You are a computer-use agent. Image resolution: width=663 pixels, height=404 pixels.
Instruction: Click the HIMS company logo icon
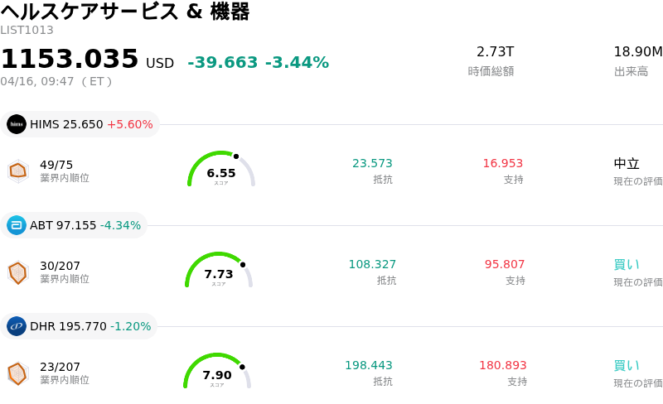click(x=17, y=124)
